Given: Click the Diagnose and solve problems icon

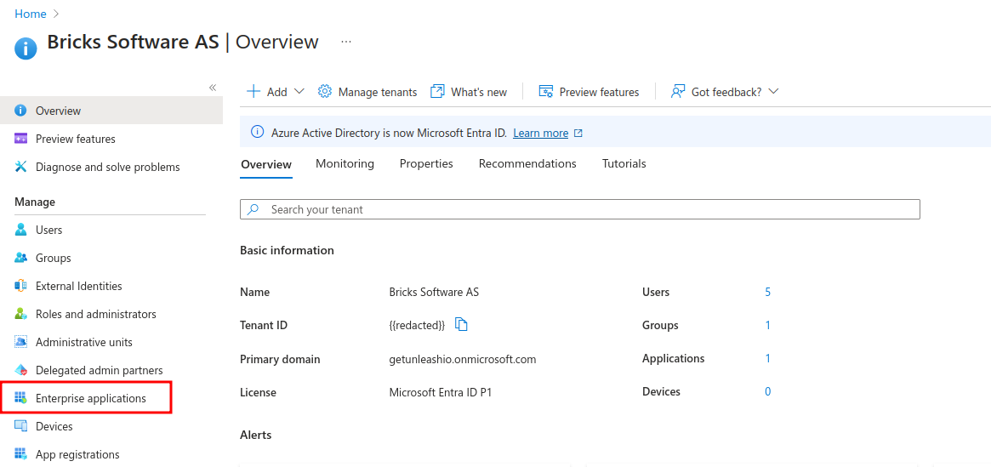Looking at the screenshot, I should [21, 167].
